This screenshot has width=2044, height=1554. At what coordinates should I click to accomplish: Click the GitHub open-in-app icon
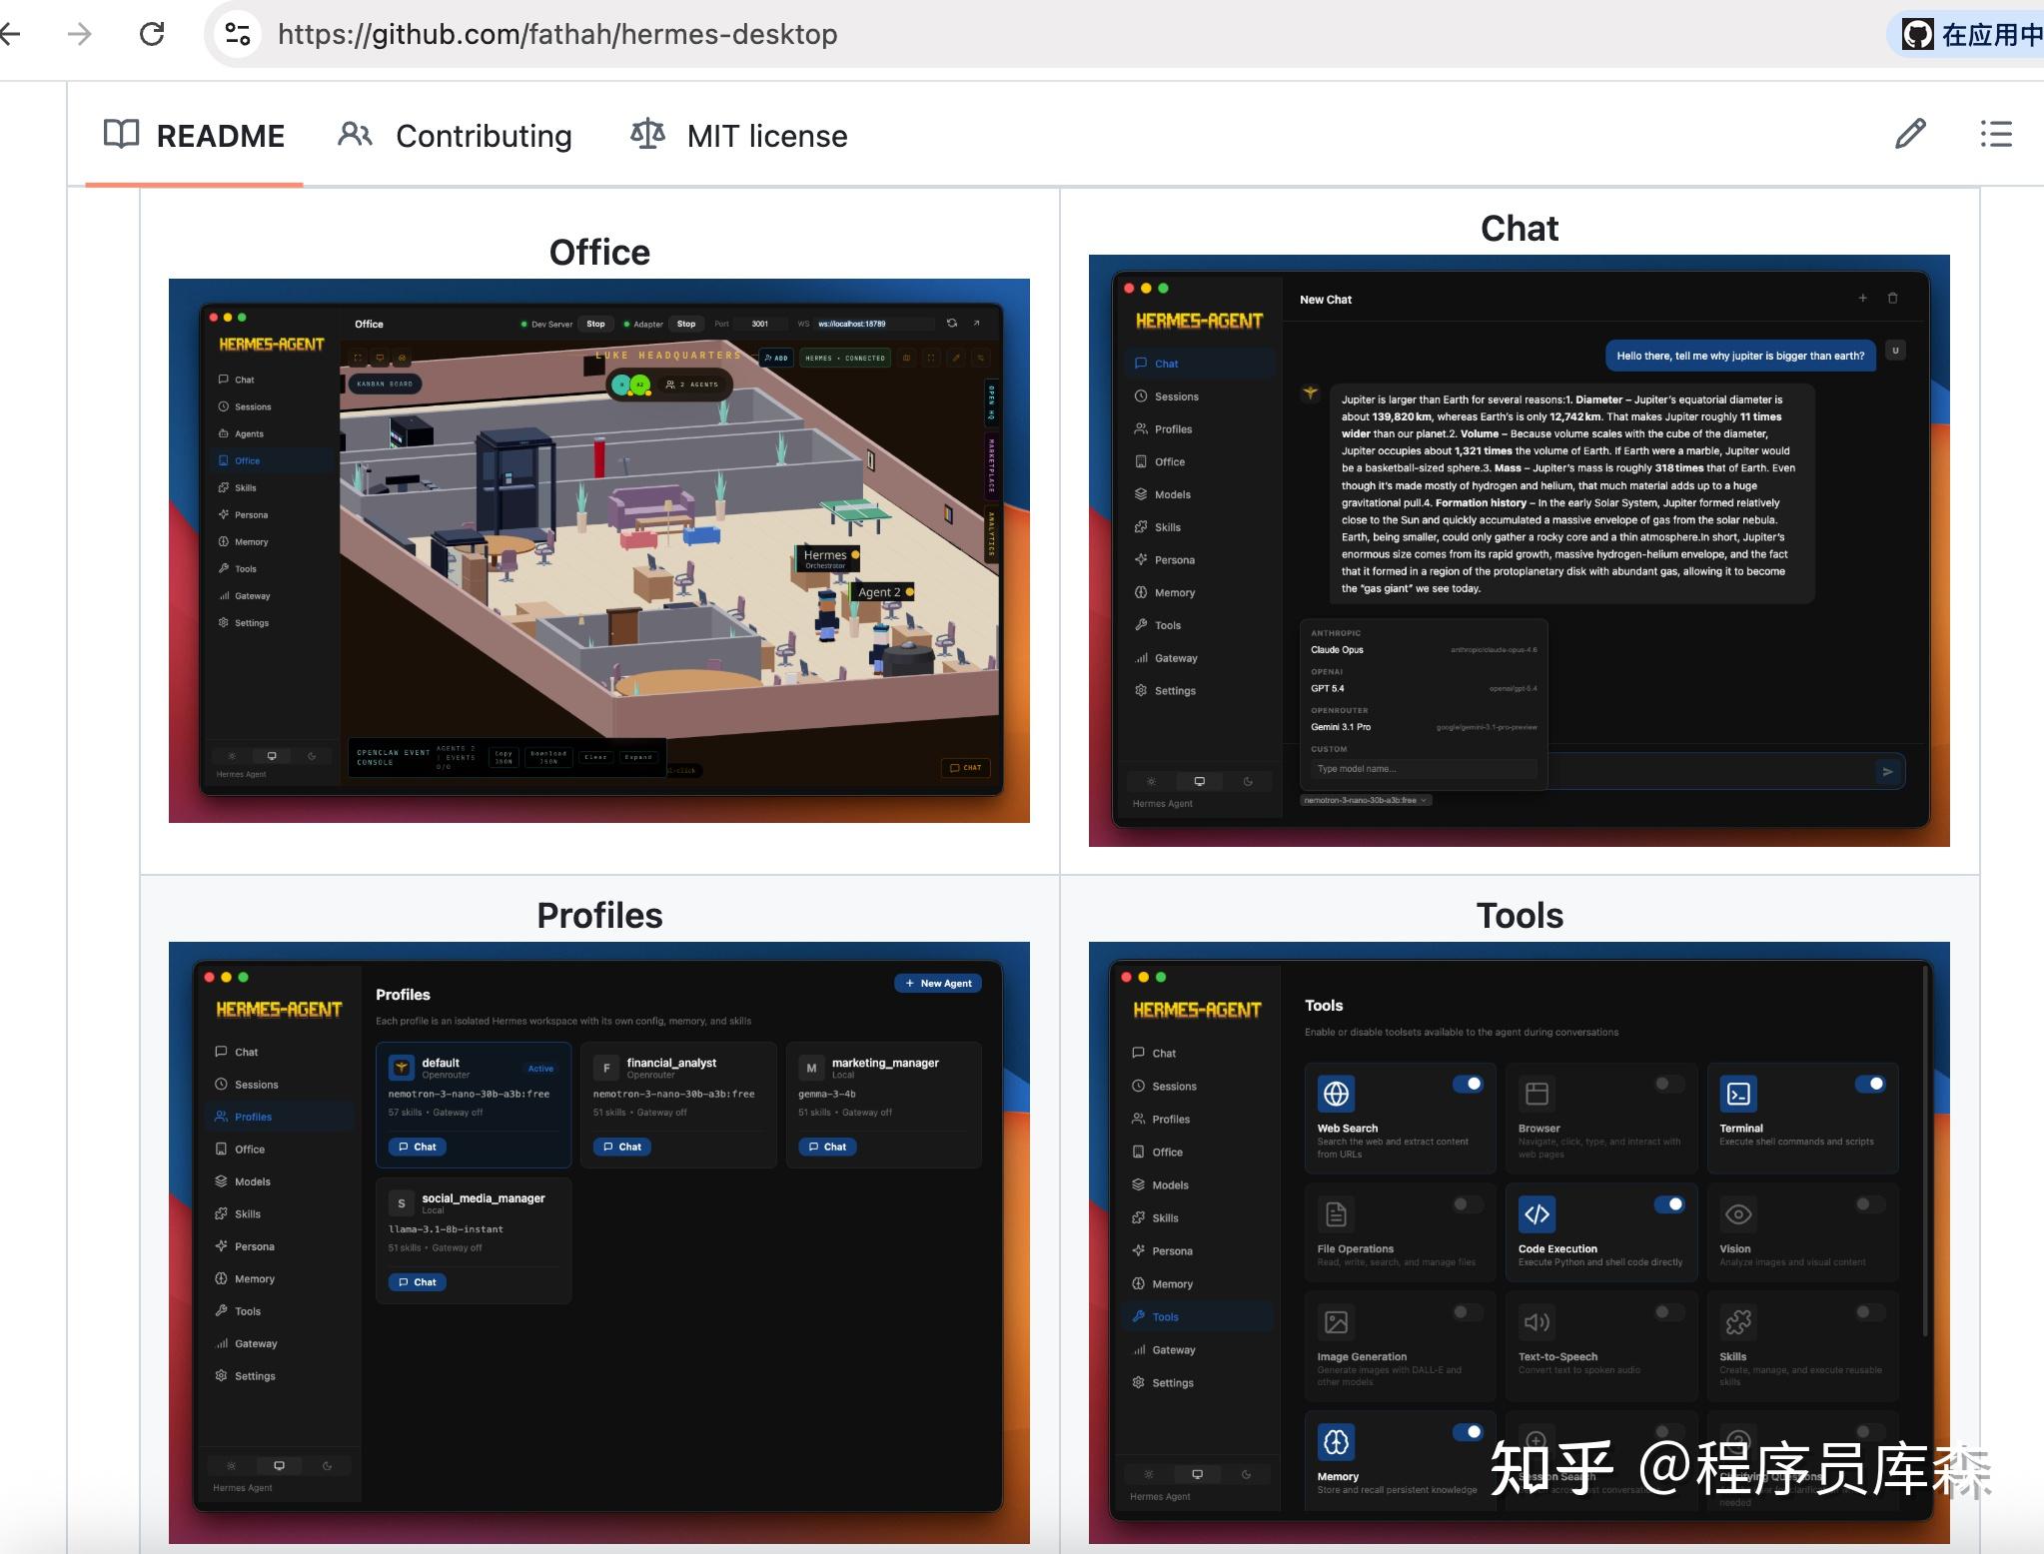[x=1917, y=35]
